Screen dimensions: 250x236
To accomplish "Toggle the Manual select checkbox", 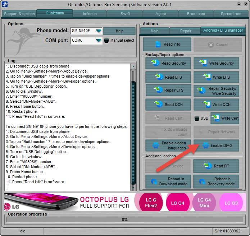I will tap(106, 41).
